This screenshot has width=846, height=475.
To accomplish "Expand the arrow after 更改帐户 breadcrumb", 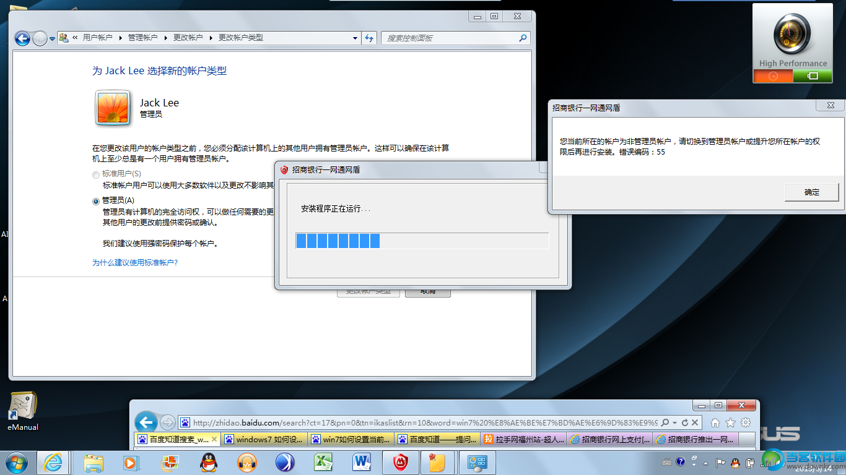I will [211, 38].
